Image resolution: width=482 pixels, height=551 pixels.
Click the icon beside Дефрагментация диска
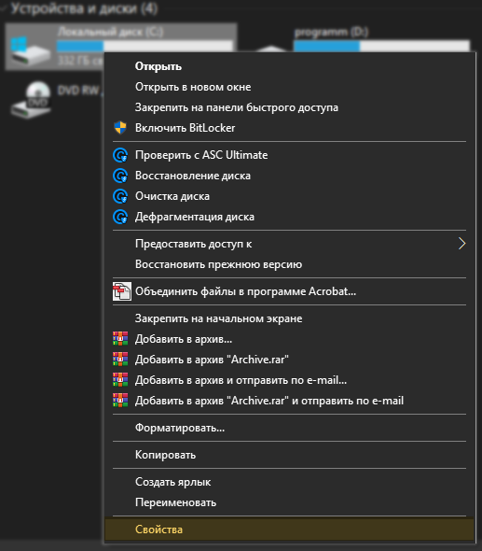(x=120, y=217)
